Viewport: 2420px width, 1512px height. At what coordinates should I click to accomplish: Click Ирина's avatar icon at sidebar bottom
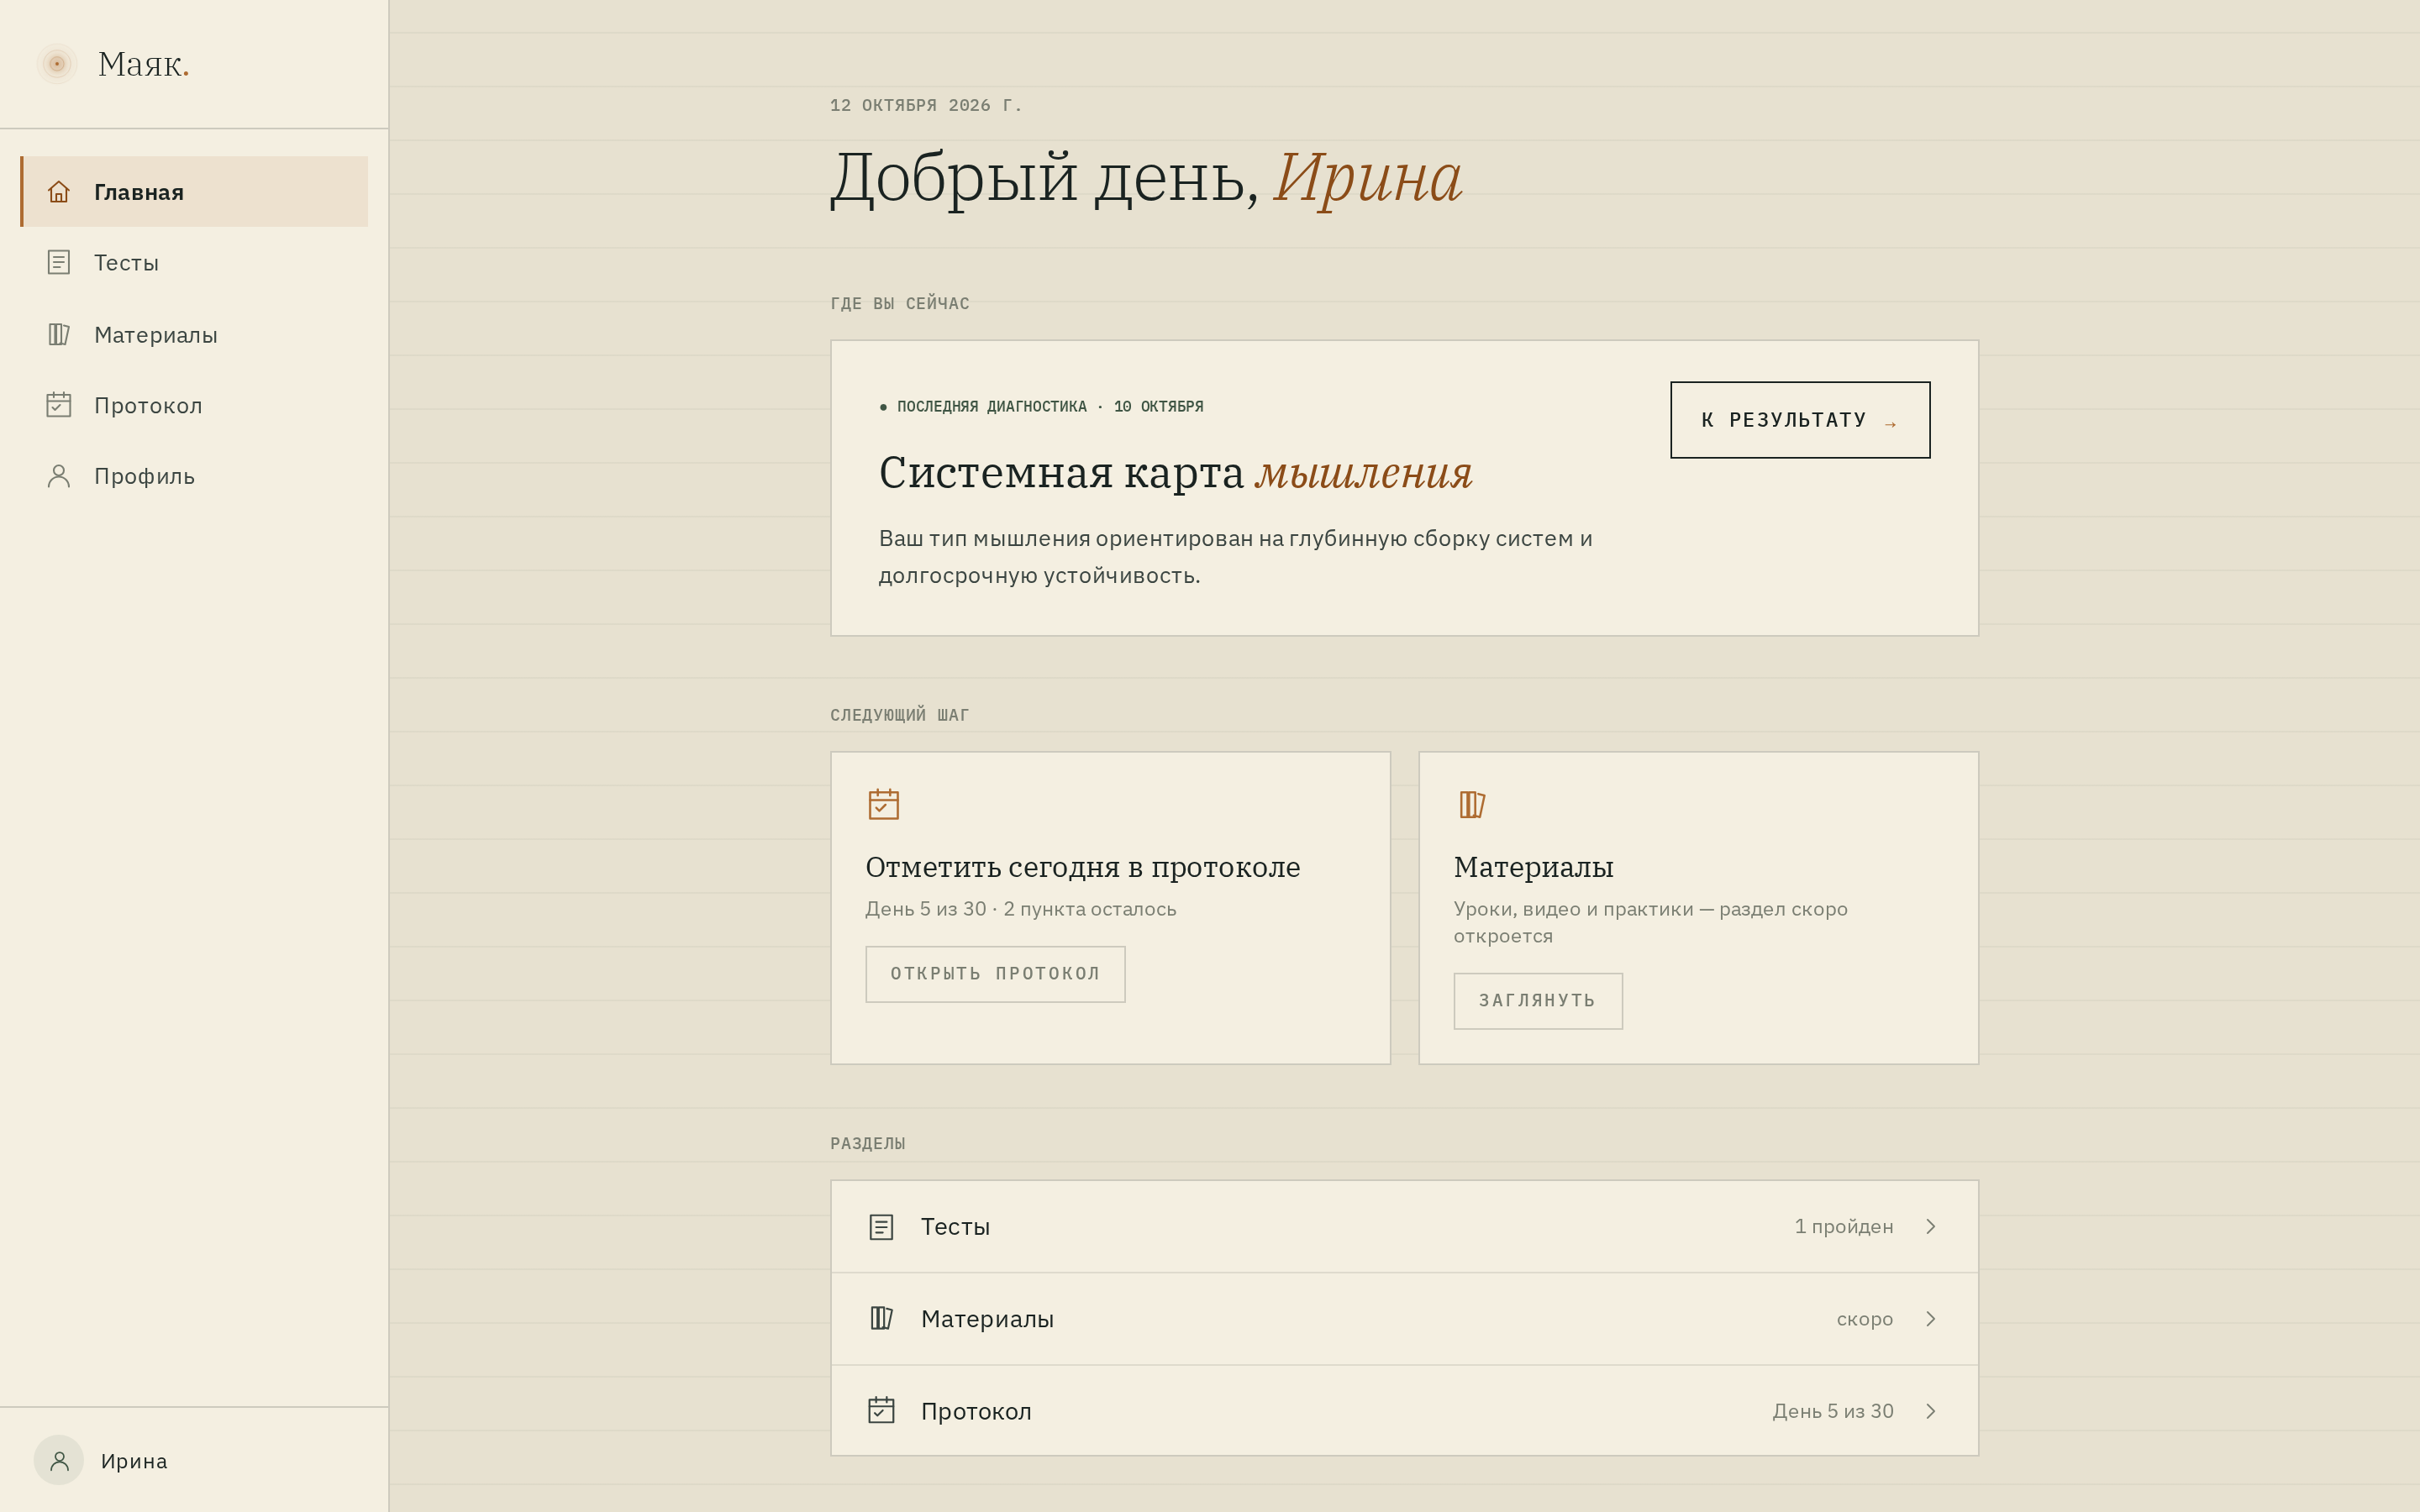59,1460
